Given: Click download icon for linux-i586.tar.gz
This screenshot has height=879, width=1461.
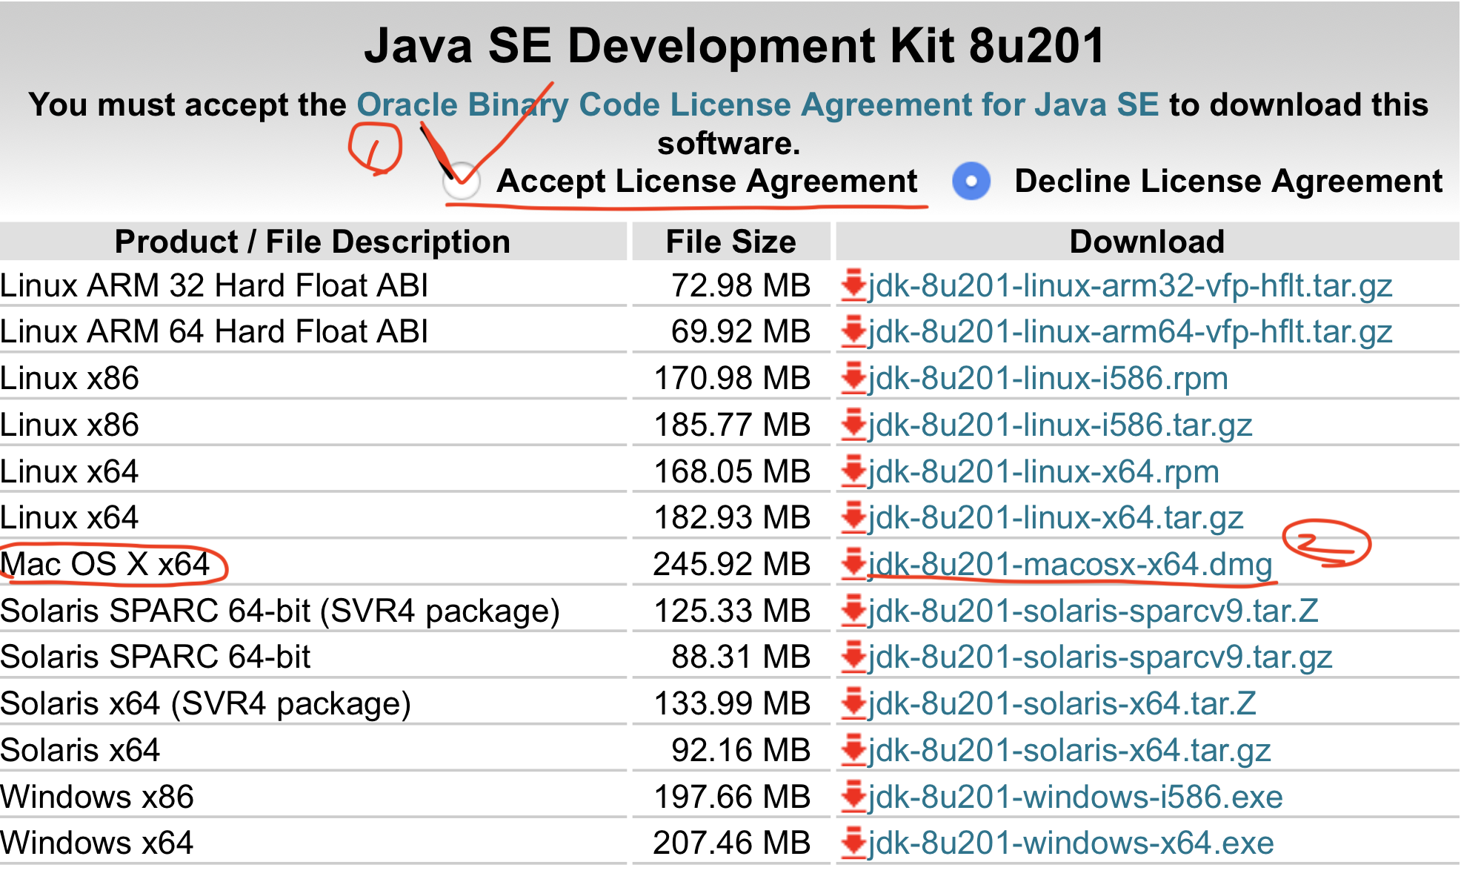Looking at the screenshot, I should pyautogui.click(x=853, y=425).
